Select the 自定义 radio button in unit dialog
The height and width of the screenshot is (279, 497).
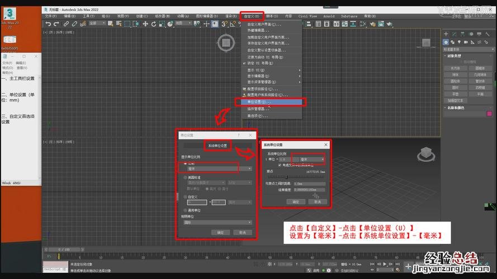point(186,196)
